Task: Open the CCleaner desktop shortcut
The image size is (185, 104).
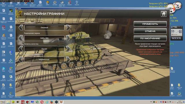Action: (x=69, y=3)
